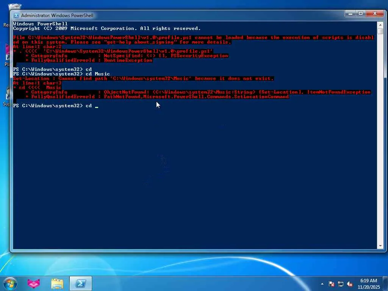Click the muted volume speaker icon
Screen dimensions: 388x291
click(350, 284)
